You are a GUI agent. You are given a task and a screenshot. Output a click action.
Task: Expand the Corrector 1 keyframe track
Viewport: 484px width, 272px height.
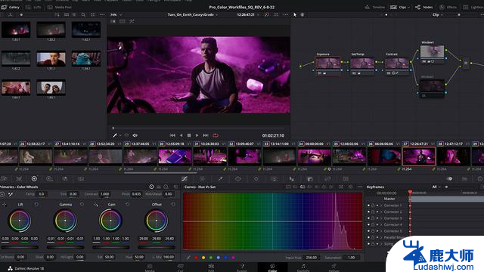point(381,206)
